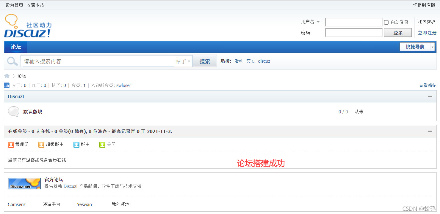The width and height of the screenshot is (440, 214).
Task: Click 当前只有游客或隐身会员在线 text
Action: [x=37, y=160]
